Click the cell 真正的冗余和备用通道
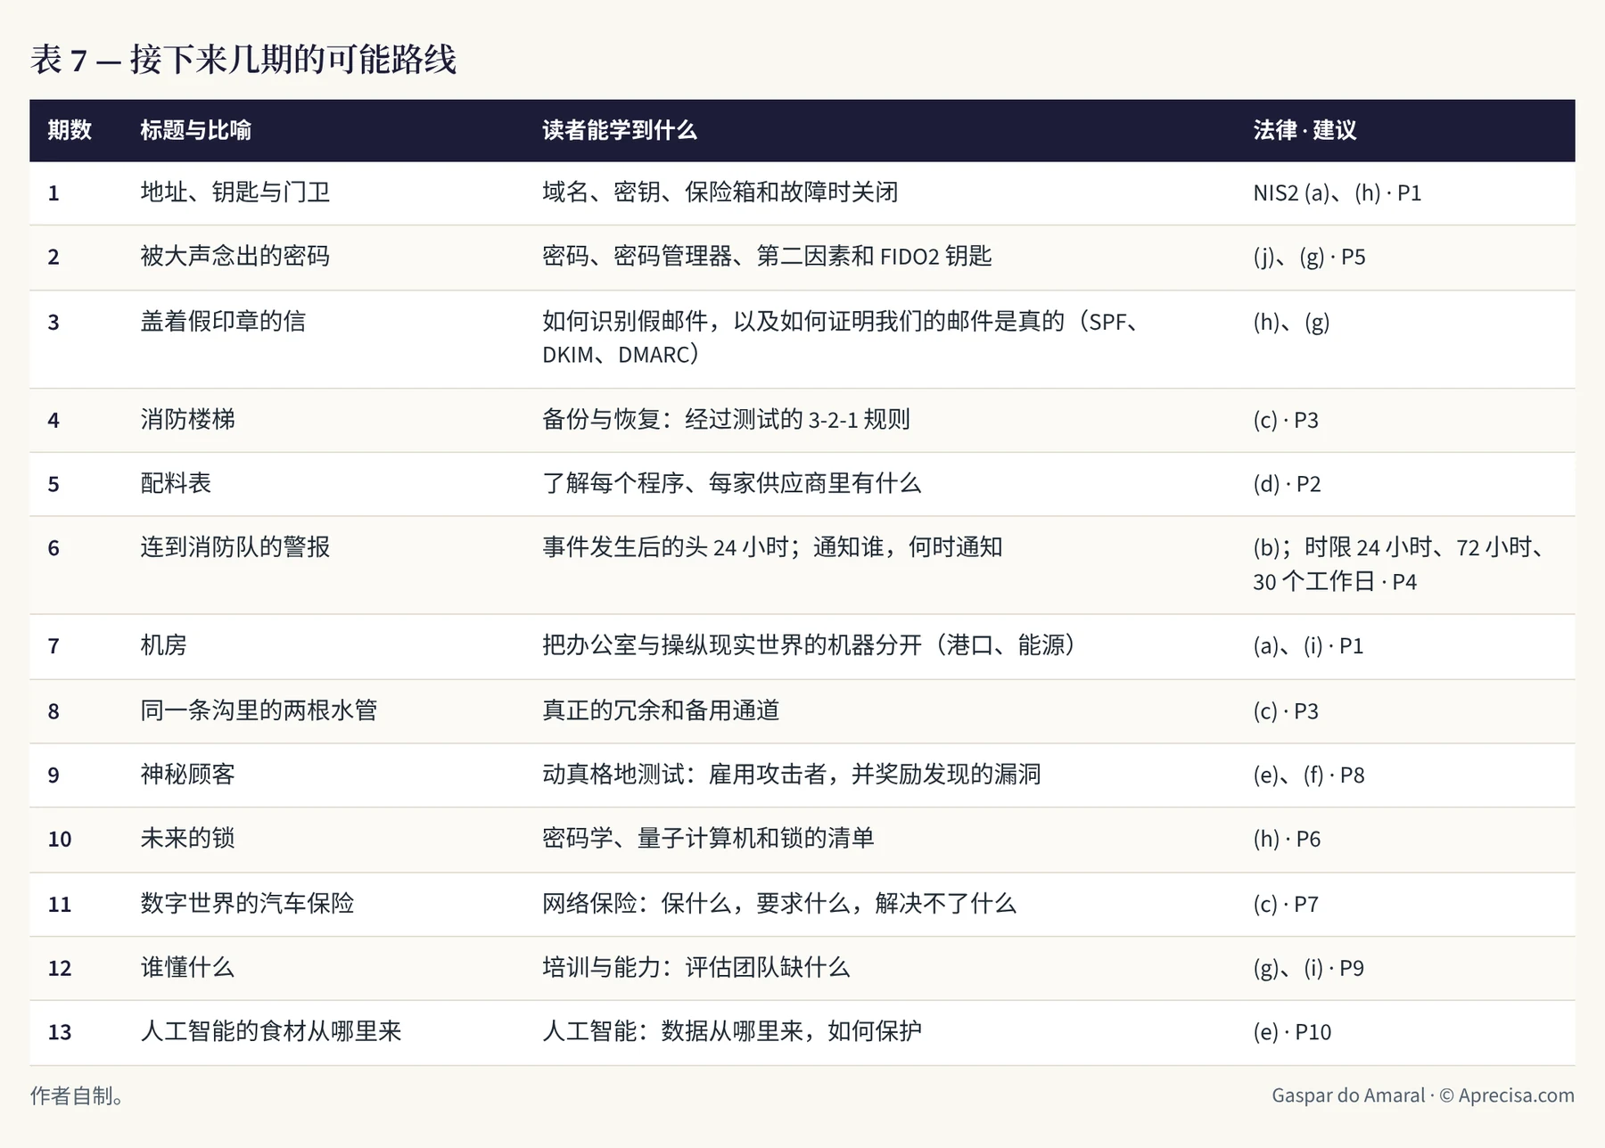The image size is (1605, 1148). [661, 710]
